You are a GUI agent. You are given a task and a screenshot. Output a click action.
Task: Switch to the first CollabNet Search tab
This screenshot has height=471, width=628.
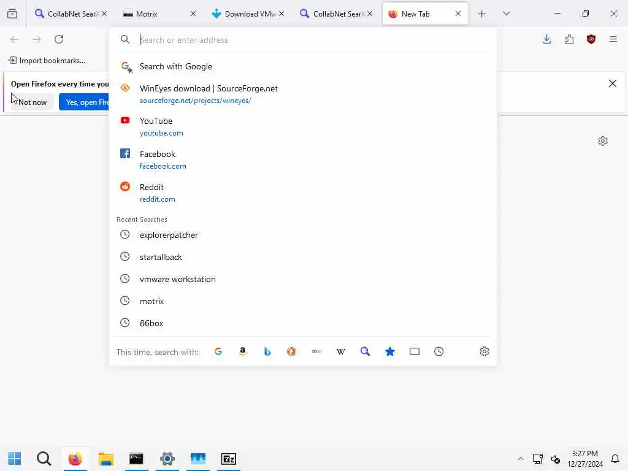point(71,13)
